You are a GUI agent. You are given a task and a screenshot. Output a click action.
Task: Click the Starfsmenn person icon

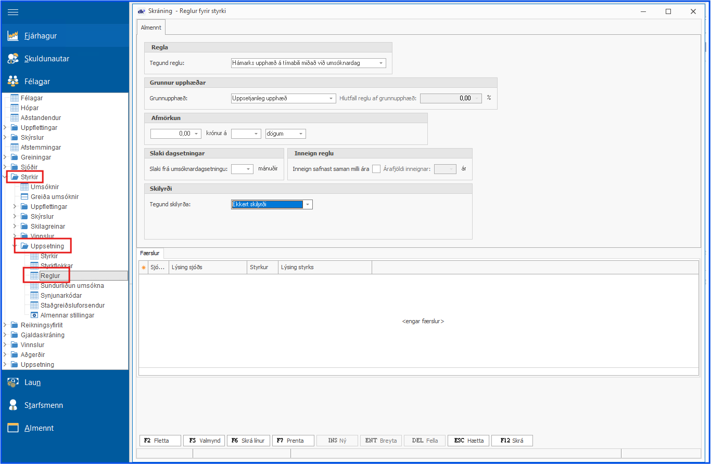coord(13,405)
